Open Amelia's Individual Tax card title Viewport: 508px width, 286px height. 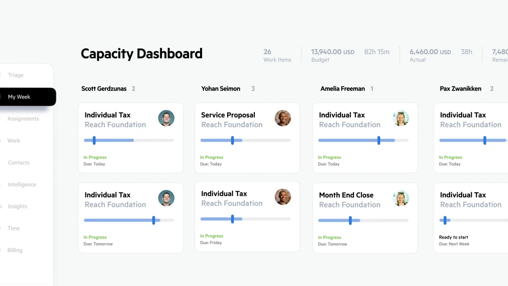[x=342, y=115]
